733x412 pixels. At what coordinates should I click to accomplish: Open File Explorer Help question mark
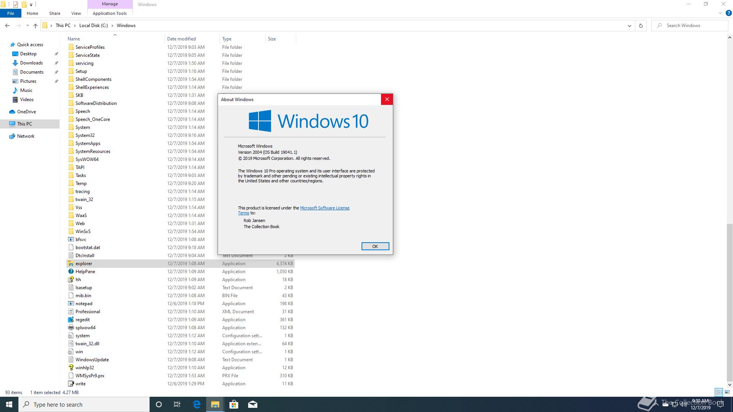[728, 13]
